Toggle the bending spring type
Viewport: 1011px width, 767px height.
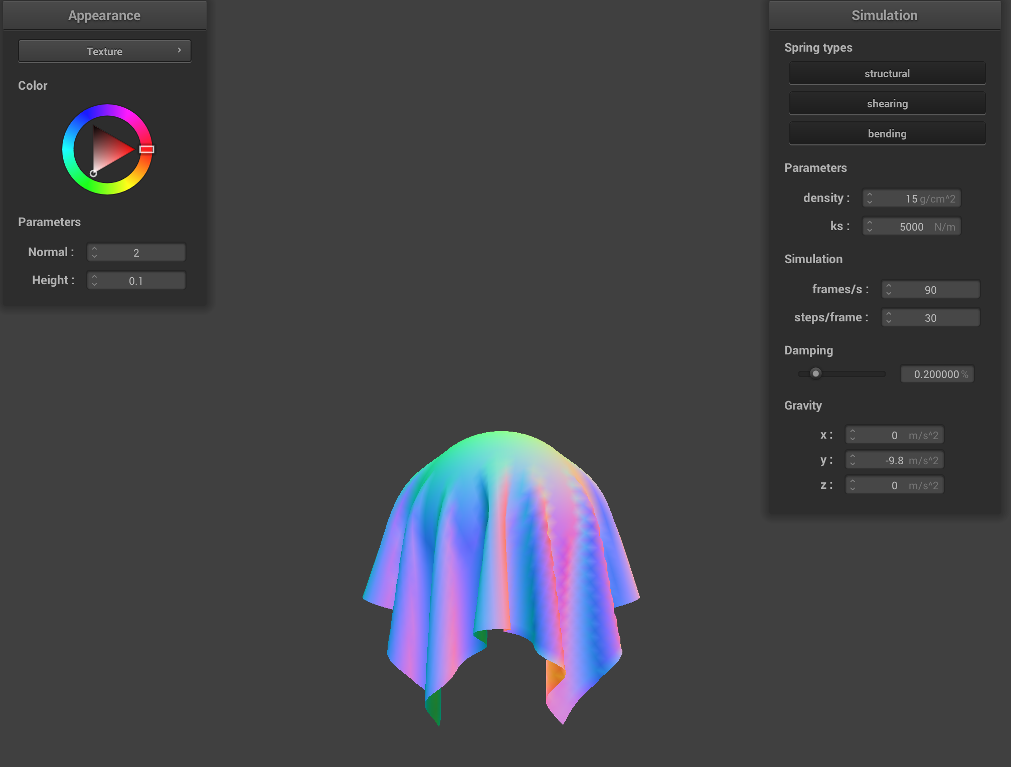click(887, 133)
